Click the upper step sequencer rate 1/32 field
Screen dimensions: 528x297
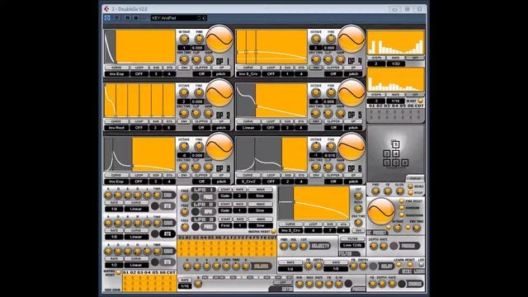(x=396, y=64)
